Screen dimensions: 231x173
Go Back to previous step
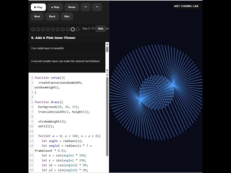(52, 17)
